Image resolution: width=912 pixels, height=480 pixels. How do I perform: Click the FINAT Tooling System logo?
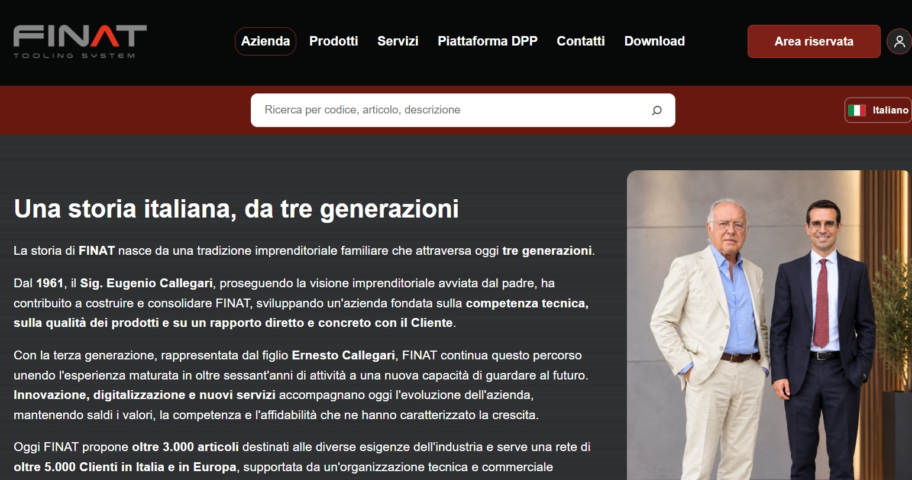coord(80,41)
